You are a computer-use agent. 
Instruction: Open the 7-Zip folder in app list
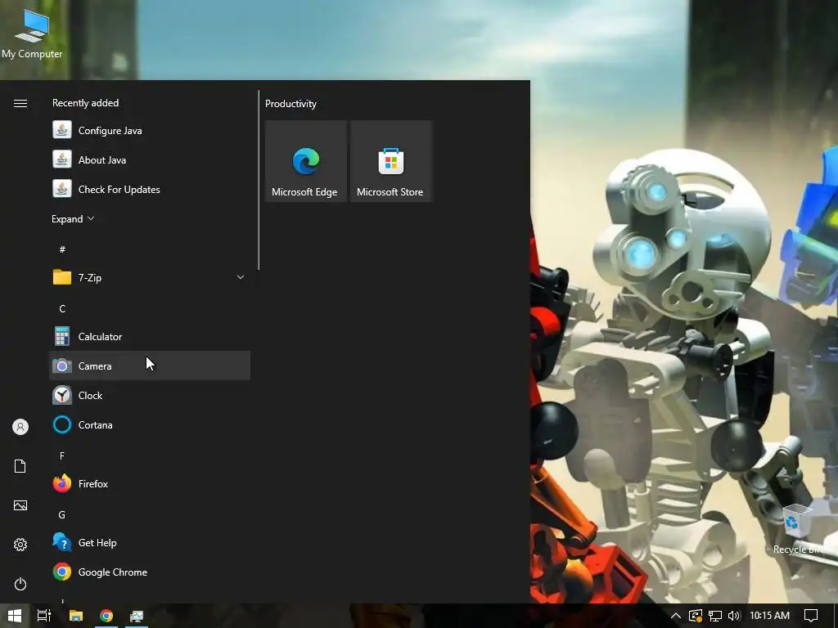tap(150, 277)
